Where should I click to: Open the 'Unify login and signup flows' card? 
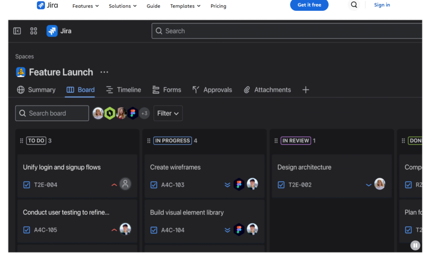point(77,176)
